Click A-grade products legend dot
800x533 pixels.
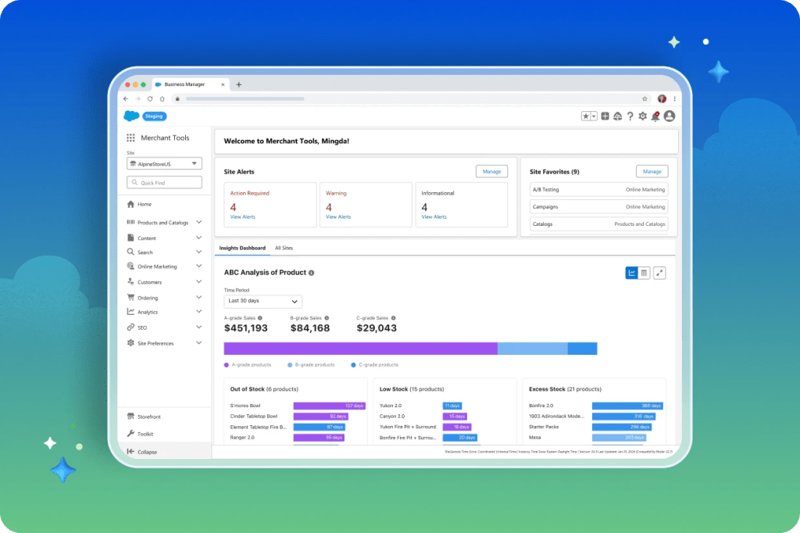227,365
